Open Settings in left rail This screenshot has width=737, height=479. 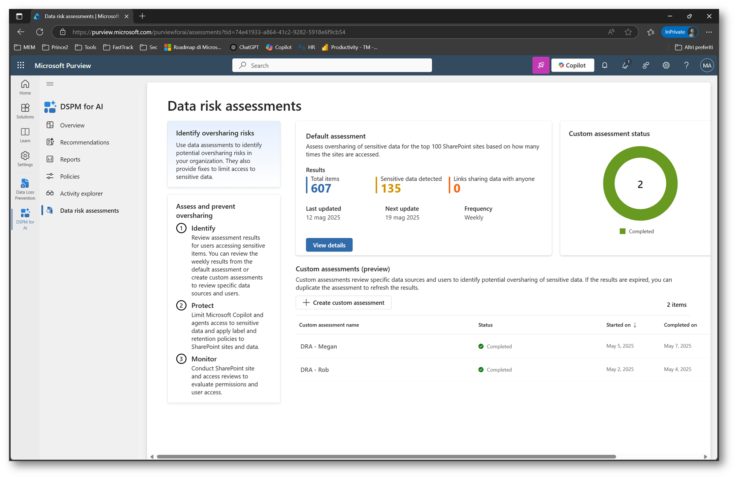(x=25, y=159)
